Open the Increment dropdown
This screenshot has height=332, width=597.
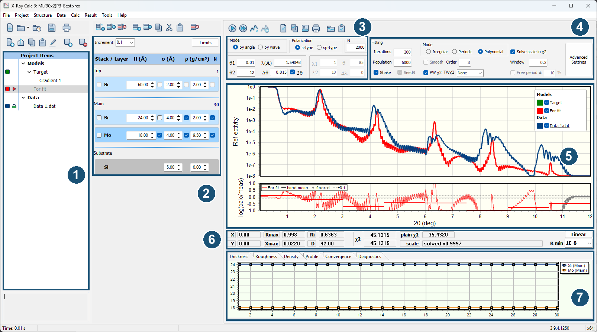[132, 42]
